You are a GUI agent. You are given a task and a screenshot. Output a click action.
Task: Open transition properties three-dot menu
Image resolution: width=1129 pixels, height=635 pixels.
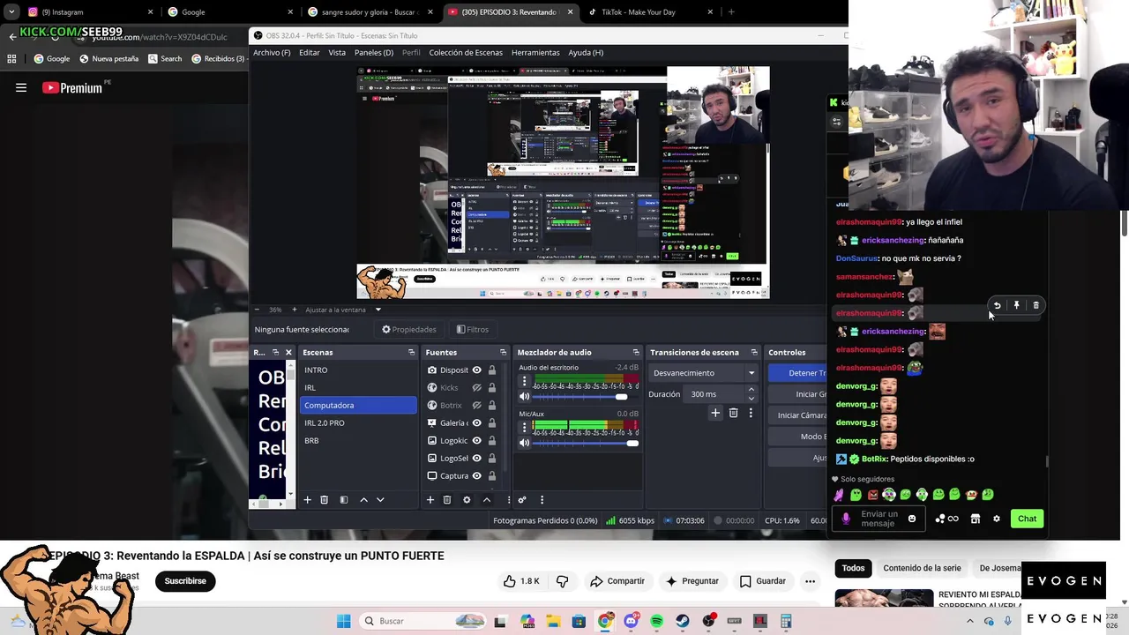(x=751, y=413)
